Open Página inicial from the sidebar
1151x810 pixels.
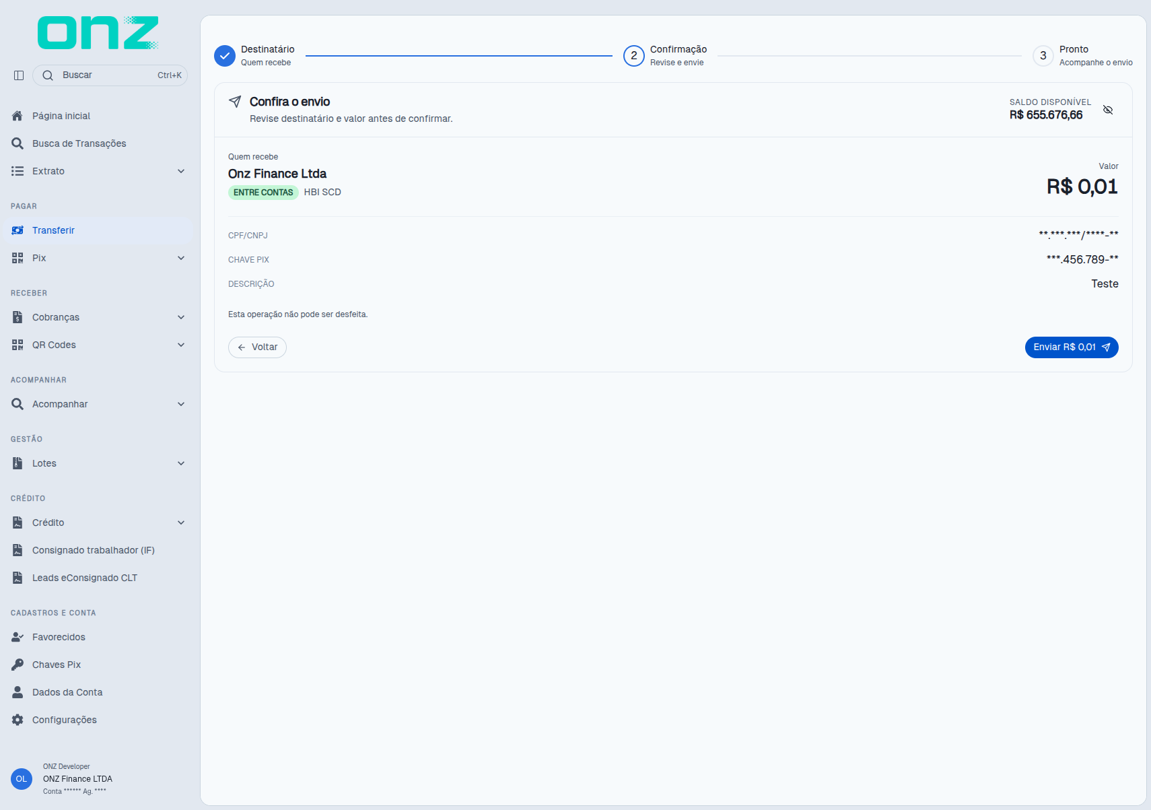[x=98, y=116]
